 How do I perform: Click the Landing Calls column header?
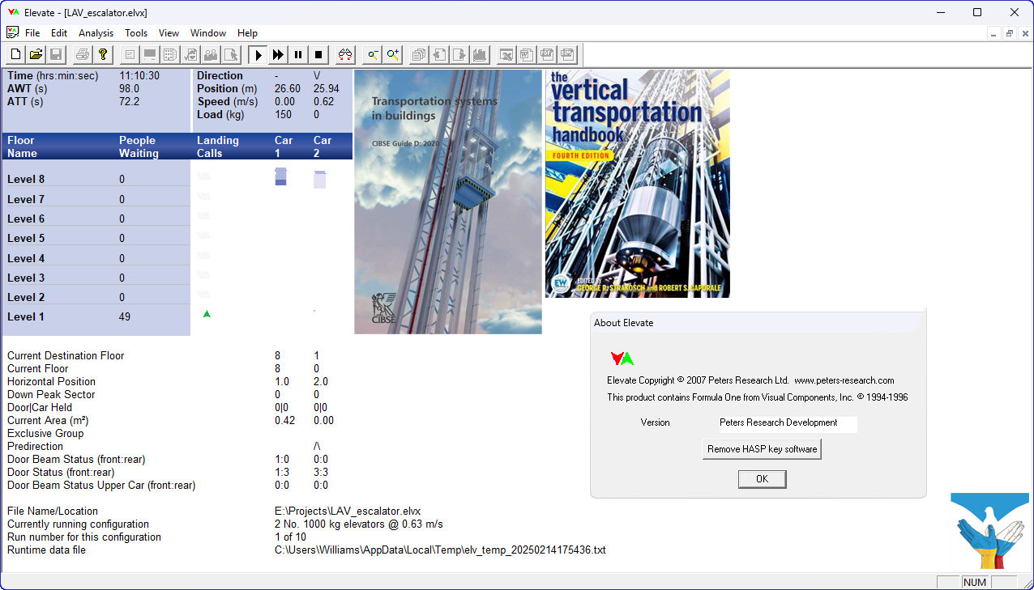218,146
